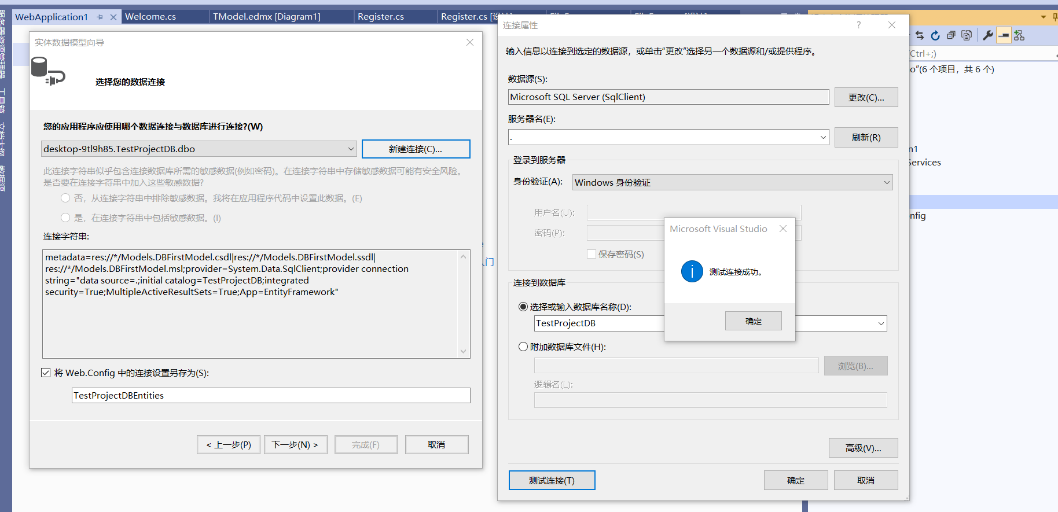Confirm the test connection success message
This screenshot has width=1058, height=512.
753,321
